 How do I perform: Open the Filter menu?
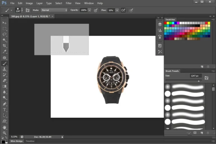coord(69,3)
